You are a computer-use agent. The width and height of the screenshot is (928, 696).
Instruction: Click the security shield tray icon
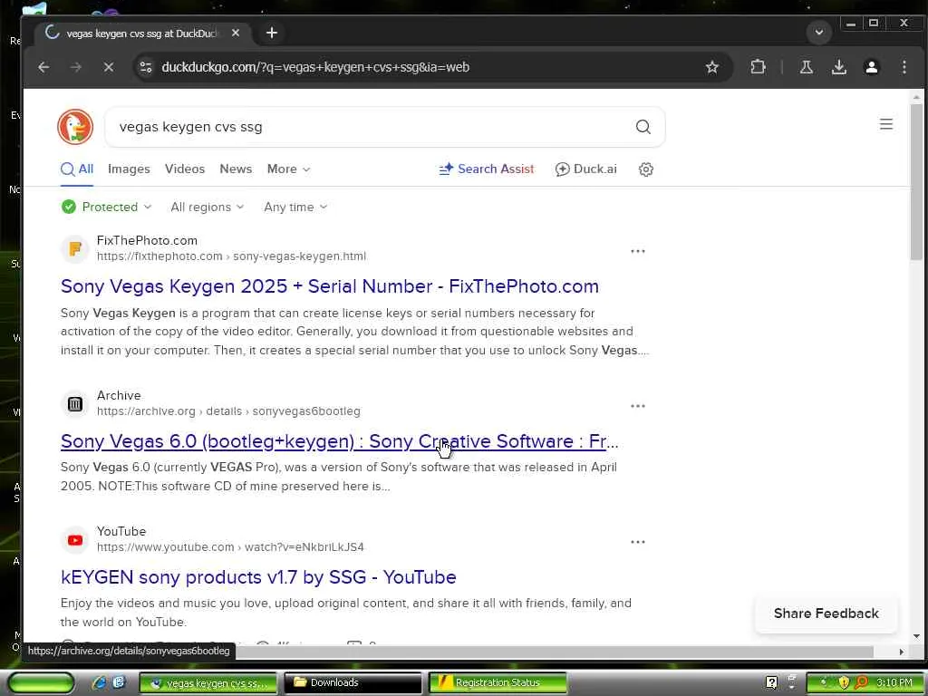click(844, 682)
